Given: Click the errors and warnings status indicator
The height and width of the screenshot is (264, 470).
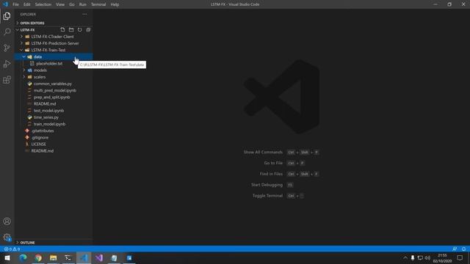Looking at the screenshot, I should (x=12, y=249).
